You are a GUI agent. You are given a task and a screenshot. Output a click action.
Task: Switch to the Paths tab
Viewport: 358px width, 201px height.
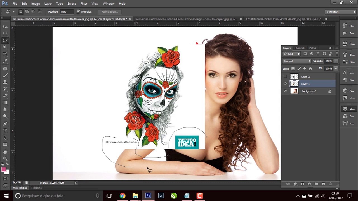coord(312,48)
